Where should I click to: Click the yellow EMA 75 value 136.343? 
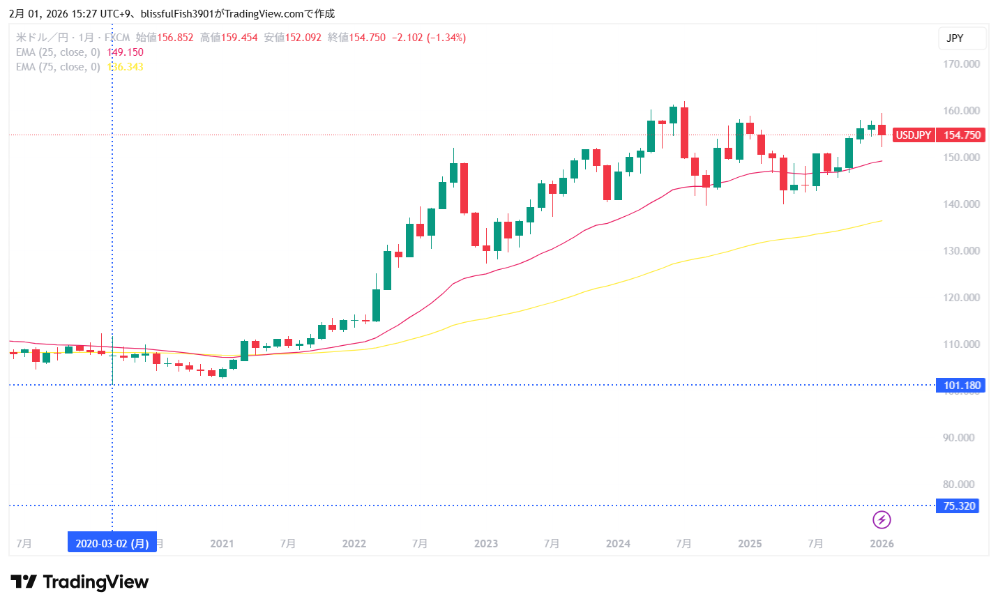click(126, 67)
